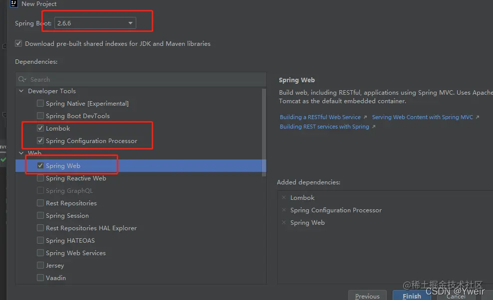Select Lombok text in Added dependencies list

[x=302, y=198]
